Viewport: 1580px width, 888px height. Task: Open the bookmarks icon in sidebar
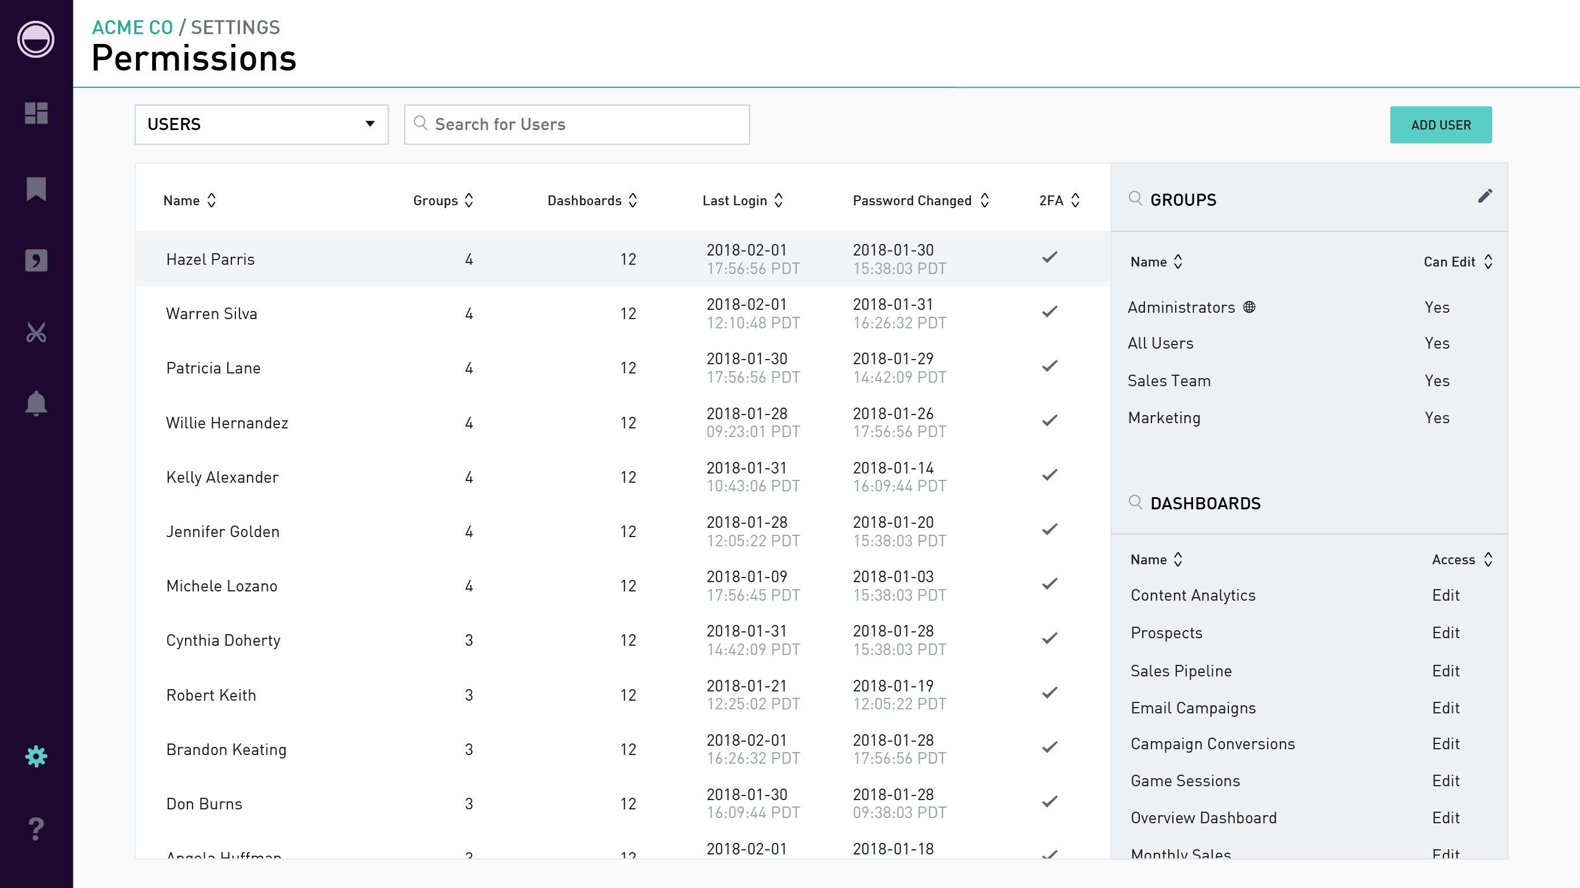click(x=36, y=189)
